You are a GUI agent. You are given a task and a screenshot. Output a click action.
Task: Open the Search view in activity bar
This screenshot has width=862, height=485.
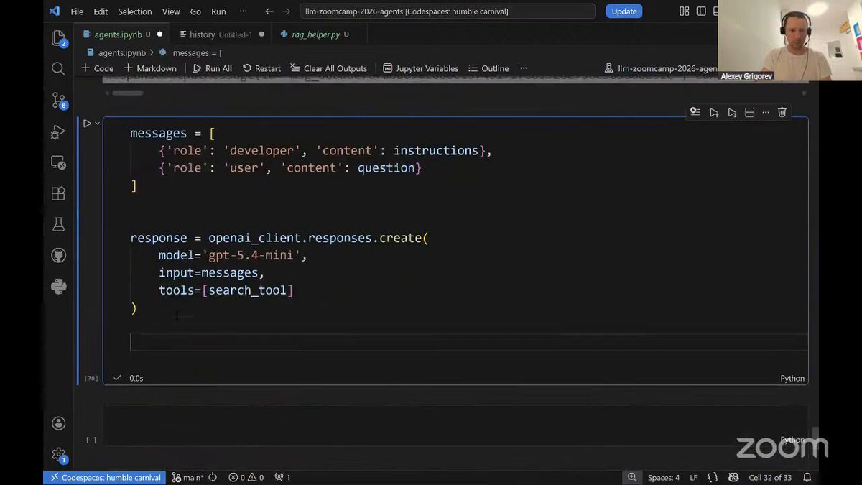tap(58, 69)
